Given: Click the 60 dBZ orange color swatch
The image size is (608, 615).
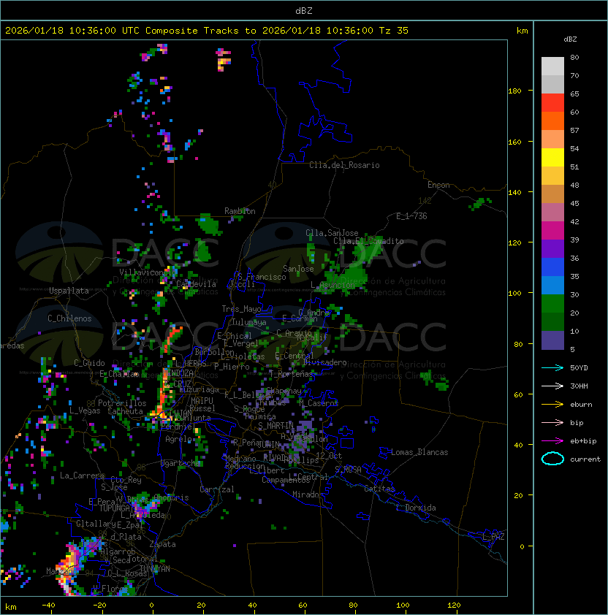Looking at the screenshot, I should point(552,121).
